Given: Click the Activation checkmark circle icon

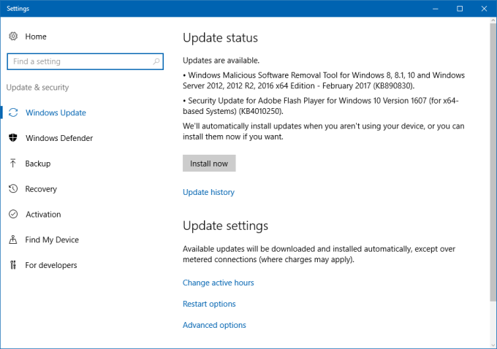Looking at the screenshot, I should coord(13,215).
